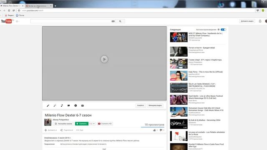The height and width of the screenshot is (150, 267).
Task: Open the magic wand enhancements icon
Action: point(55,105)
